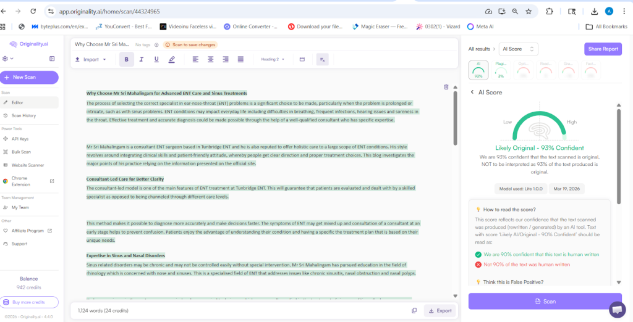633x322 pixels.
Task: Open the support chat bubble
Action: [x=617, y=308]
